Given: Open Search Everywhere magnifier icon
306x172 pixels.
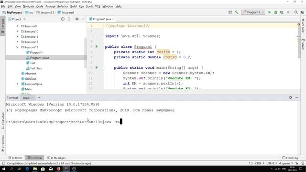Looking at the screenshot, I should point(296,12).
